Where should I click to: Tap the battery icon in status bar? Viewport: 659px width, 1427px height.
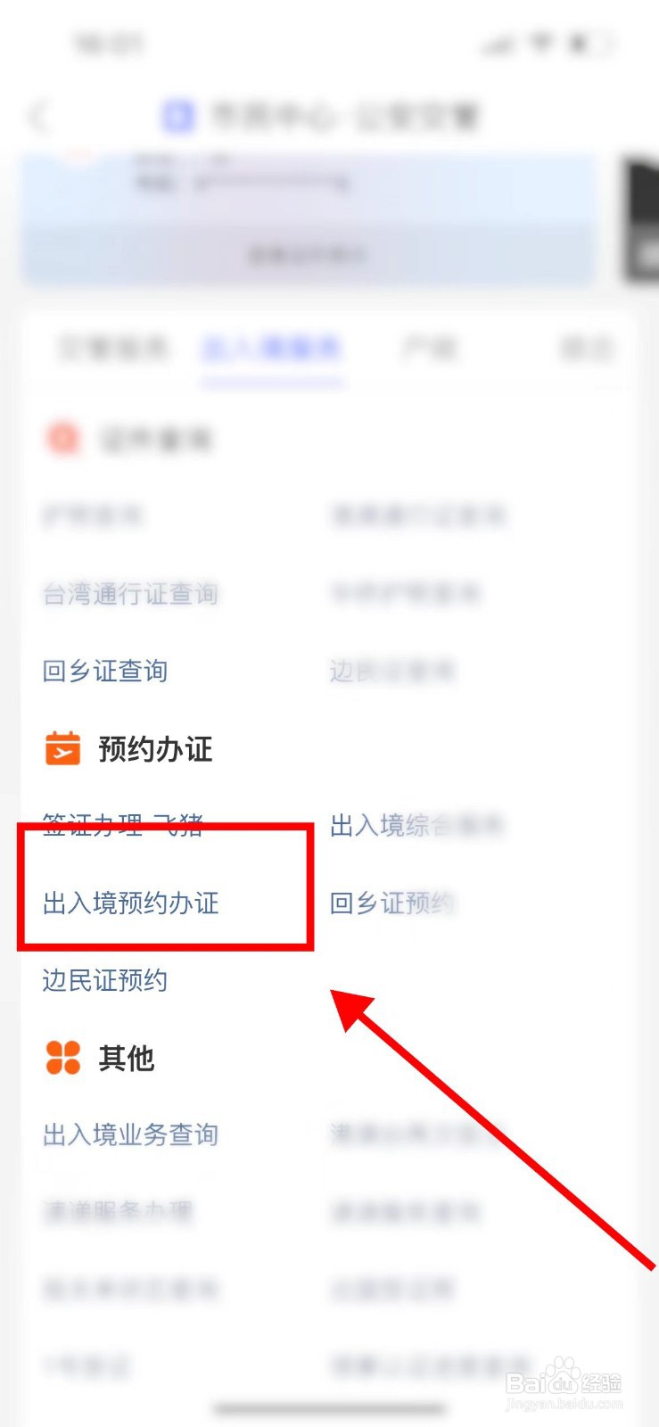[x=592, y=43]
